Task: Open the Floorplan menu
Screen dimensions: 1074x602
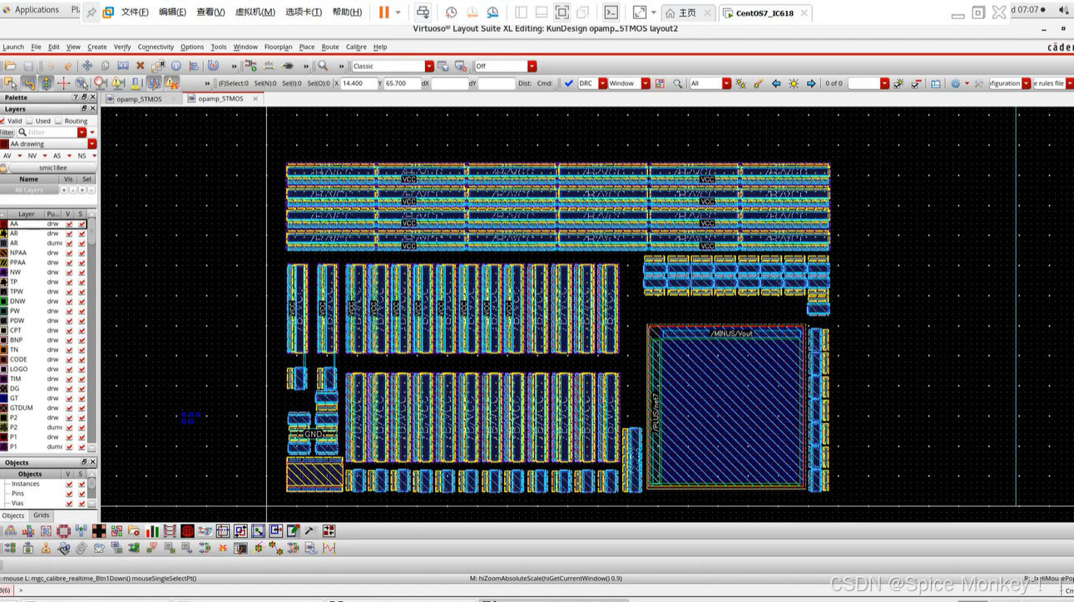Action: coord(278,47)
